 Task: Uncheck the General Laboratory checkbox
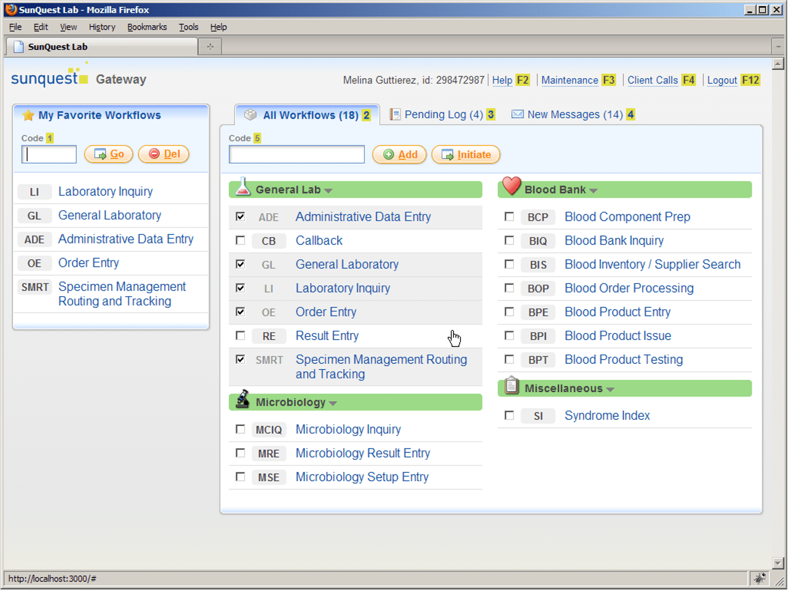(x=241, y=264)
